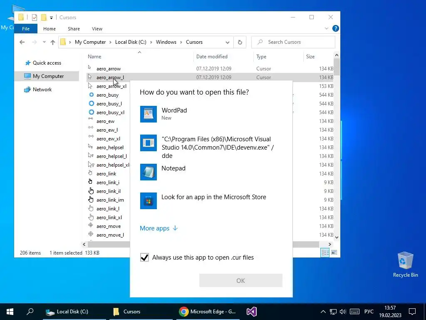426x320 pixels.
Task: Select the aero_move_l file name
Action: pyautogui.click(x=110, y=235)
